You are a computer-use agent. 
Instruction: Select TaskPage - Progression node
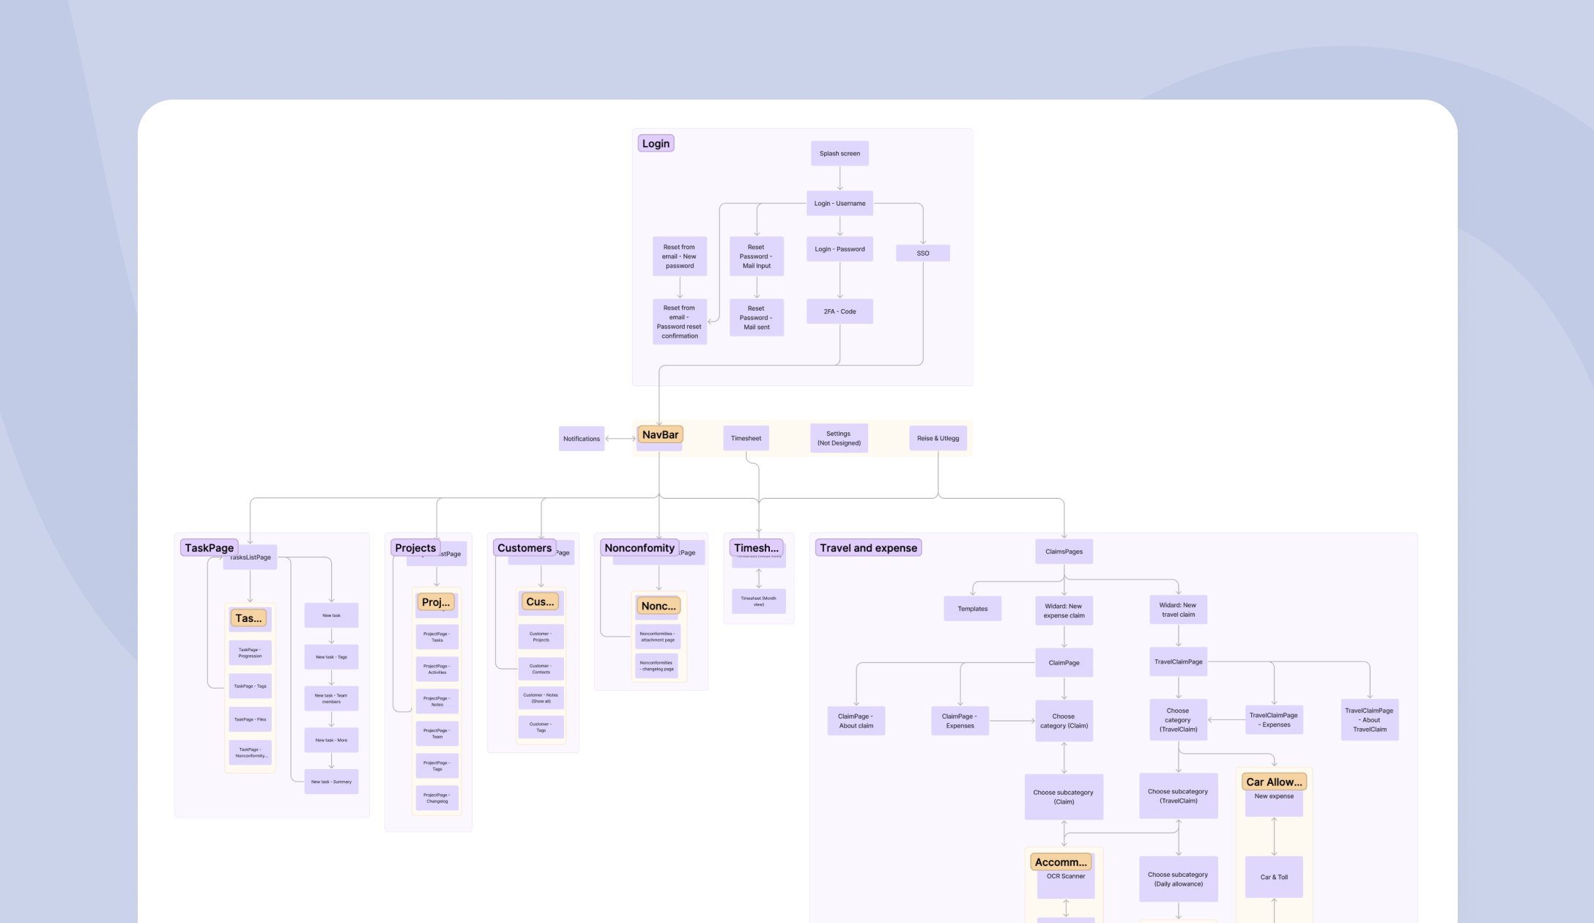click(250, 653)
